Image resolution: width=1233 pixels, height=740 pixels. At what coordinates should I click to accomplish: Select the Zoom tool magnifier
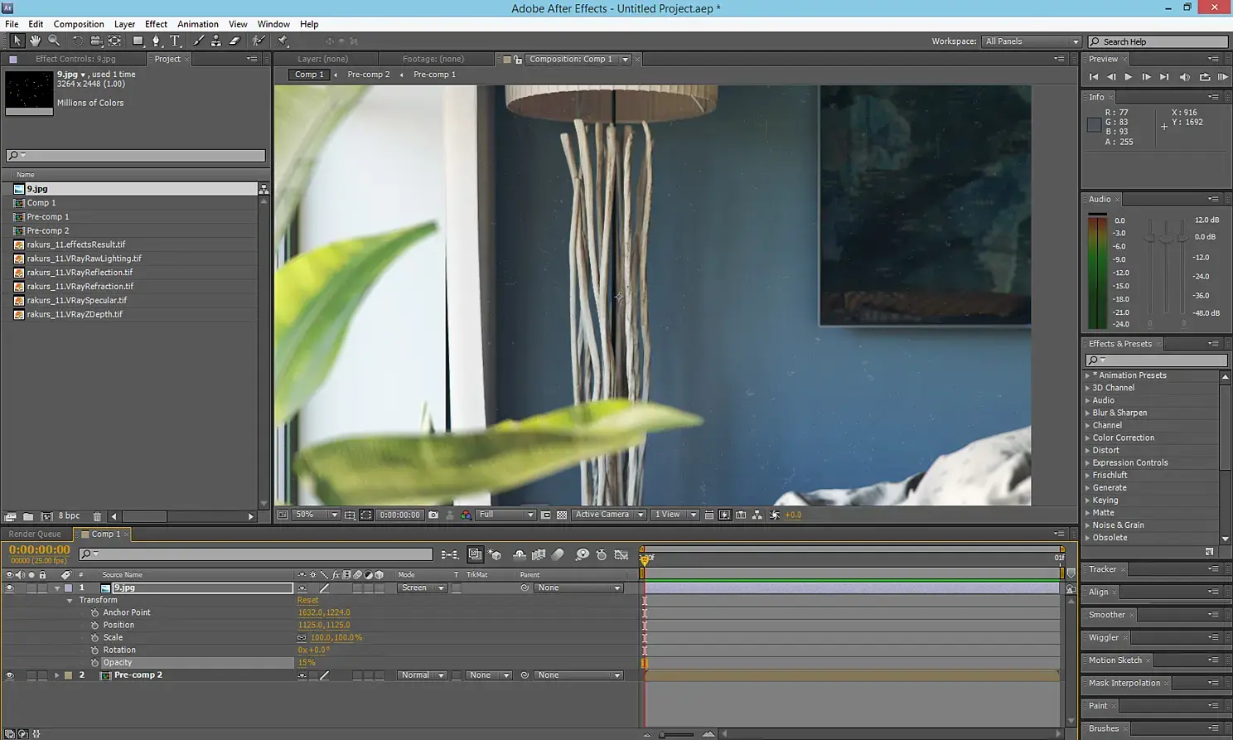click(54, 41)
